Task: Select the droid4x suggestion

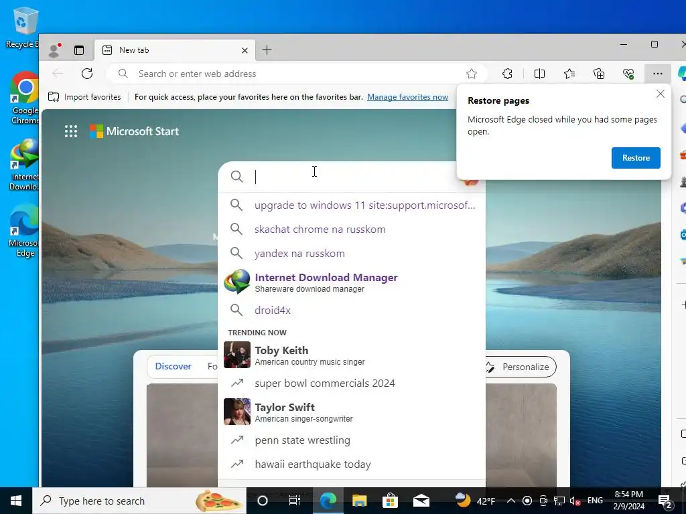Action: pos(352,310)
